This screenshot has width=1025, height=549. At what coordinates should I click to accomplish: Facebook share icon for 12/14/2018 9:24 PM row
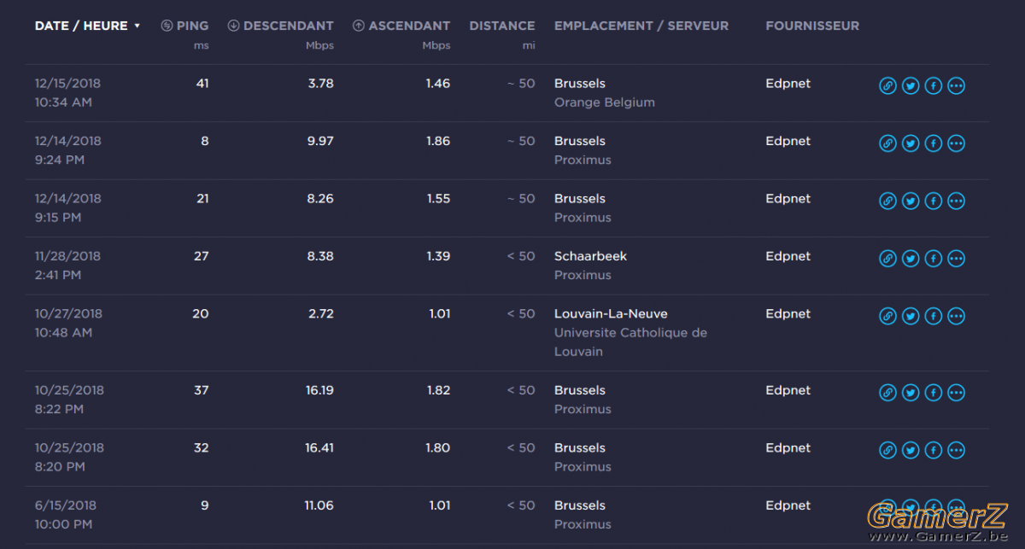934,143
